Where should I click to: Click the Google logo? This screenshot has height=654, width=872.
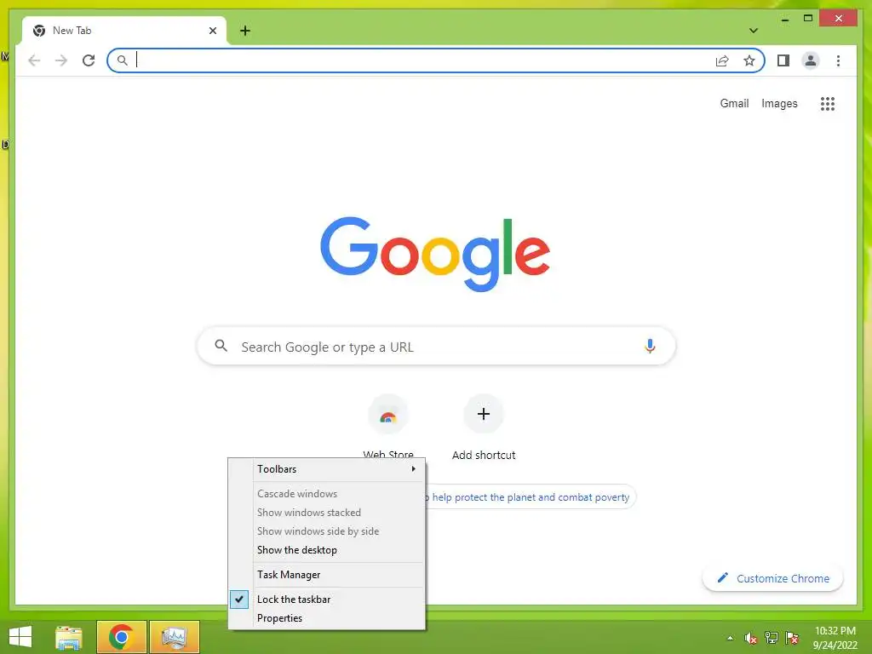tap(435, 254)
